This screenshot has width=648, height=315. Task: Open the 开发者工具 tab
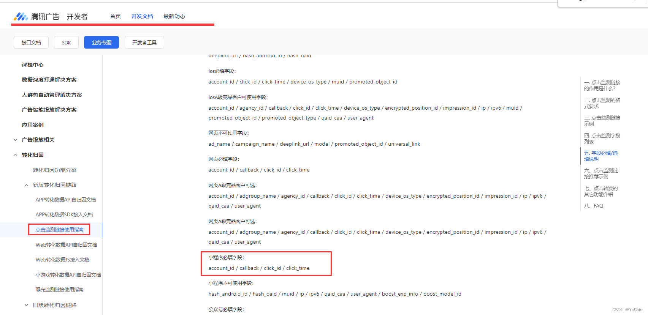144,43
